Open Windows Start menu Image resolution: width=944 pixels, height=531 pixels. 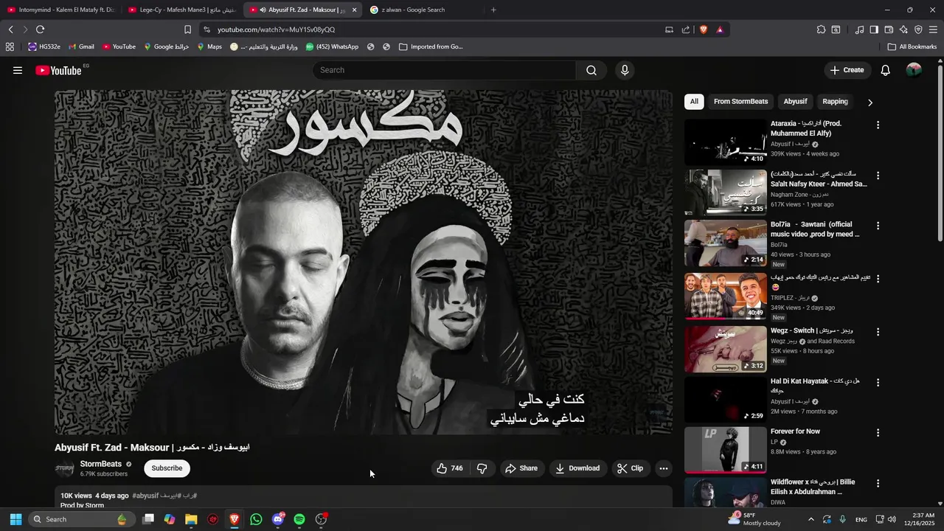point(15,519)
